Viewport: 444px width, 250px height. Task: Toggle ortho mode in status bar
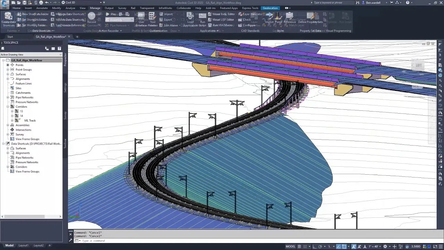click(x=315, y=246)
